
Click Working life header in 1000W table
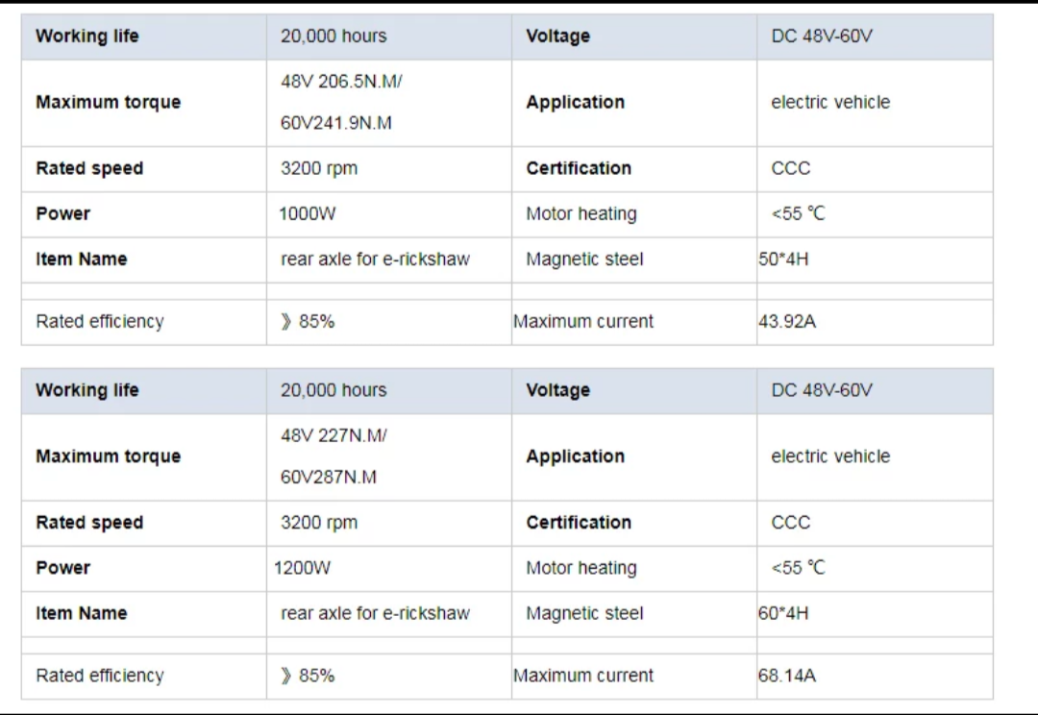87,37
